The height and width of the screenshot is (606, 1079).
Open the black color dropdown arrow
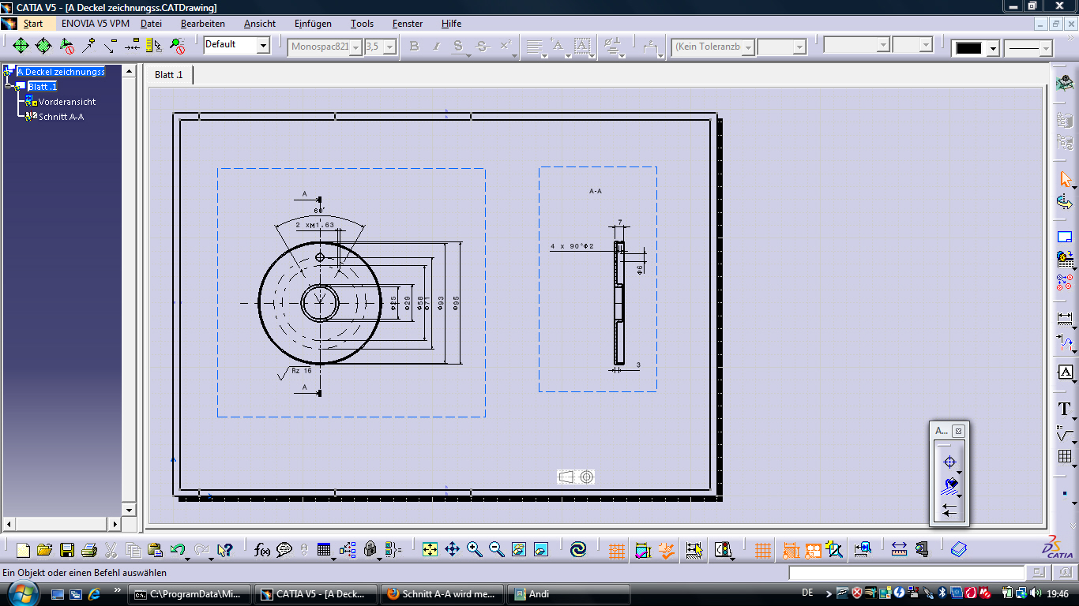click(993, 49)
